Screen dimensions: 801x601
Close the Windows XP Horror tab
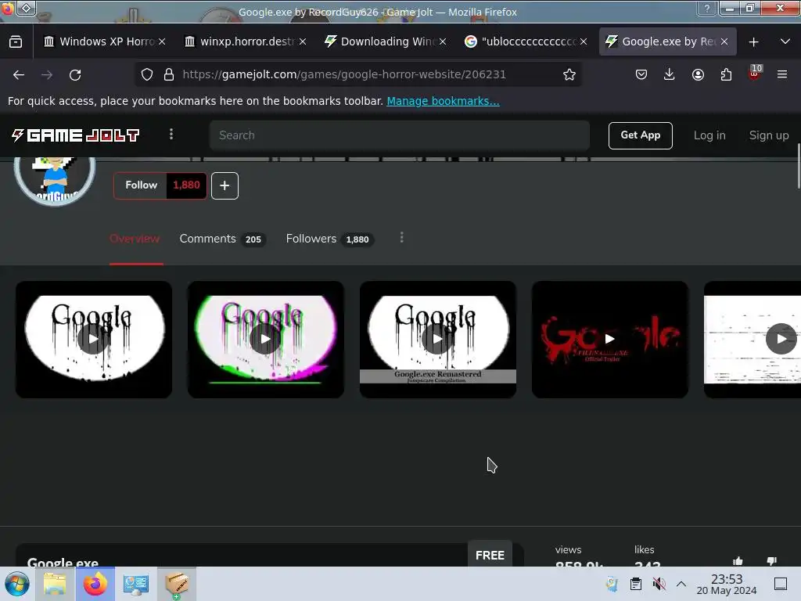pos(162,41)
